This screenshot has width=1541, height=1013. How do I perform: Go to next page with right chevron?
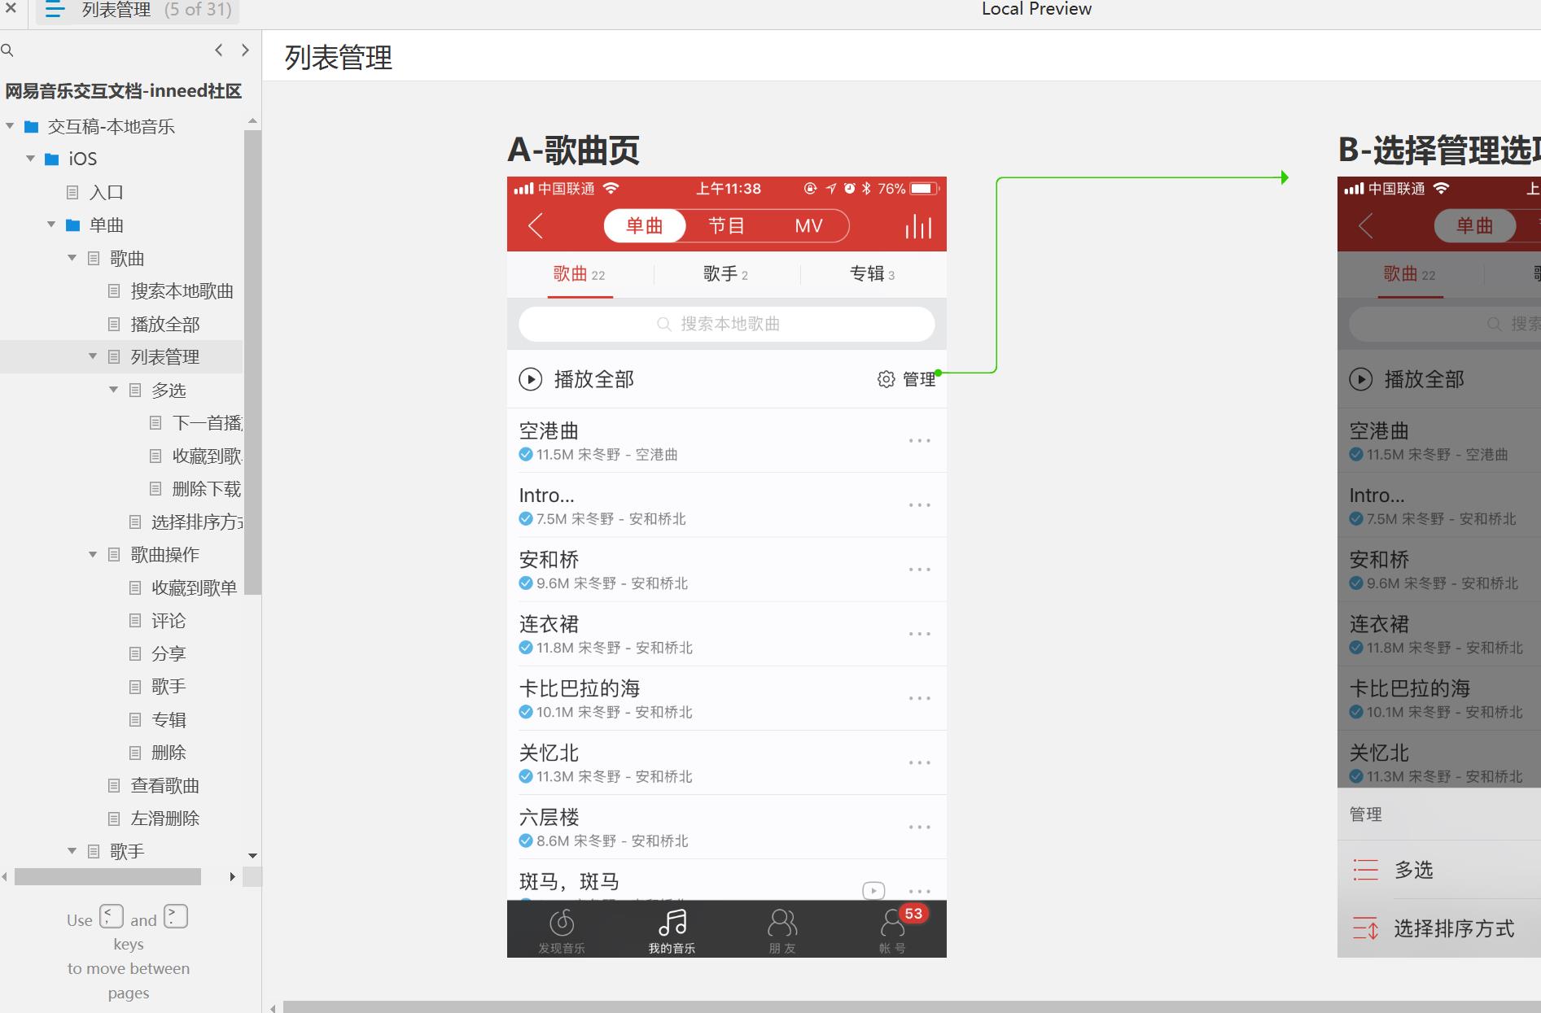tap(245, 50)
